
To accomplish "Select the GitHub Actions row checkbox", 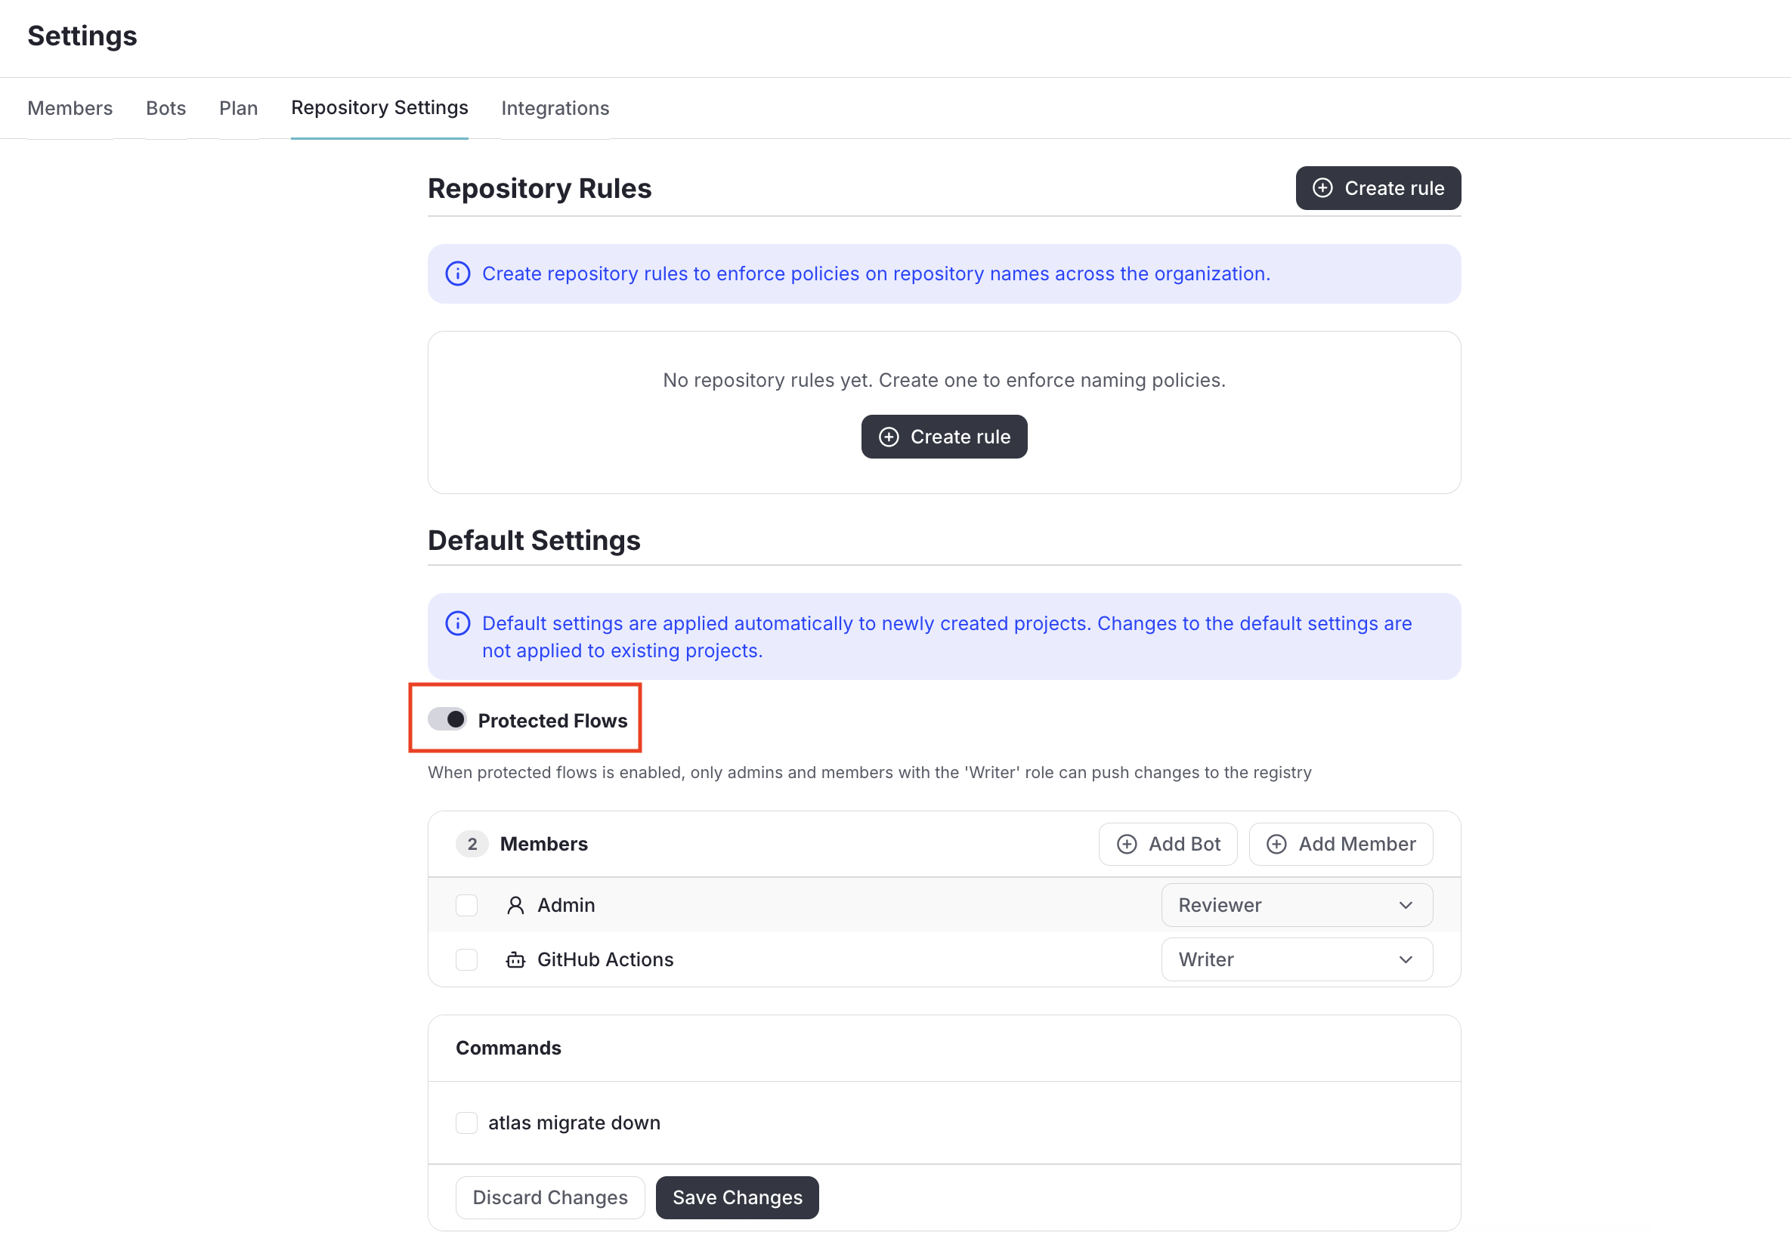I will [466, 959].
